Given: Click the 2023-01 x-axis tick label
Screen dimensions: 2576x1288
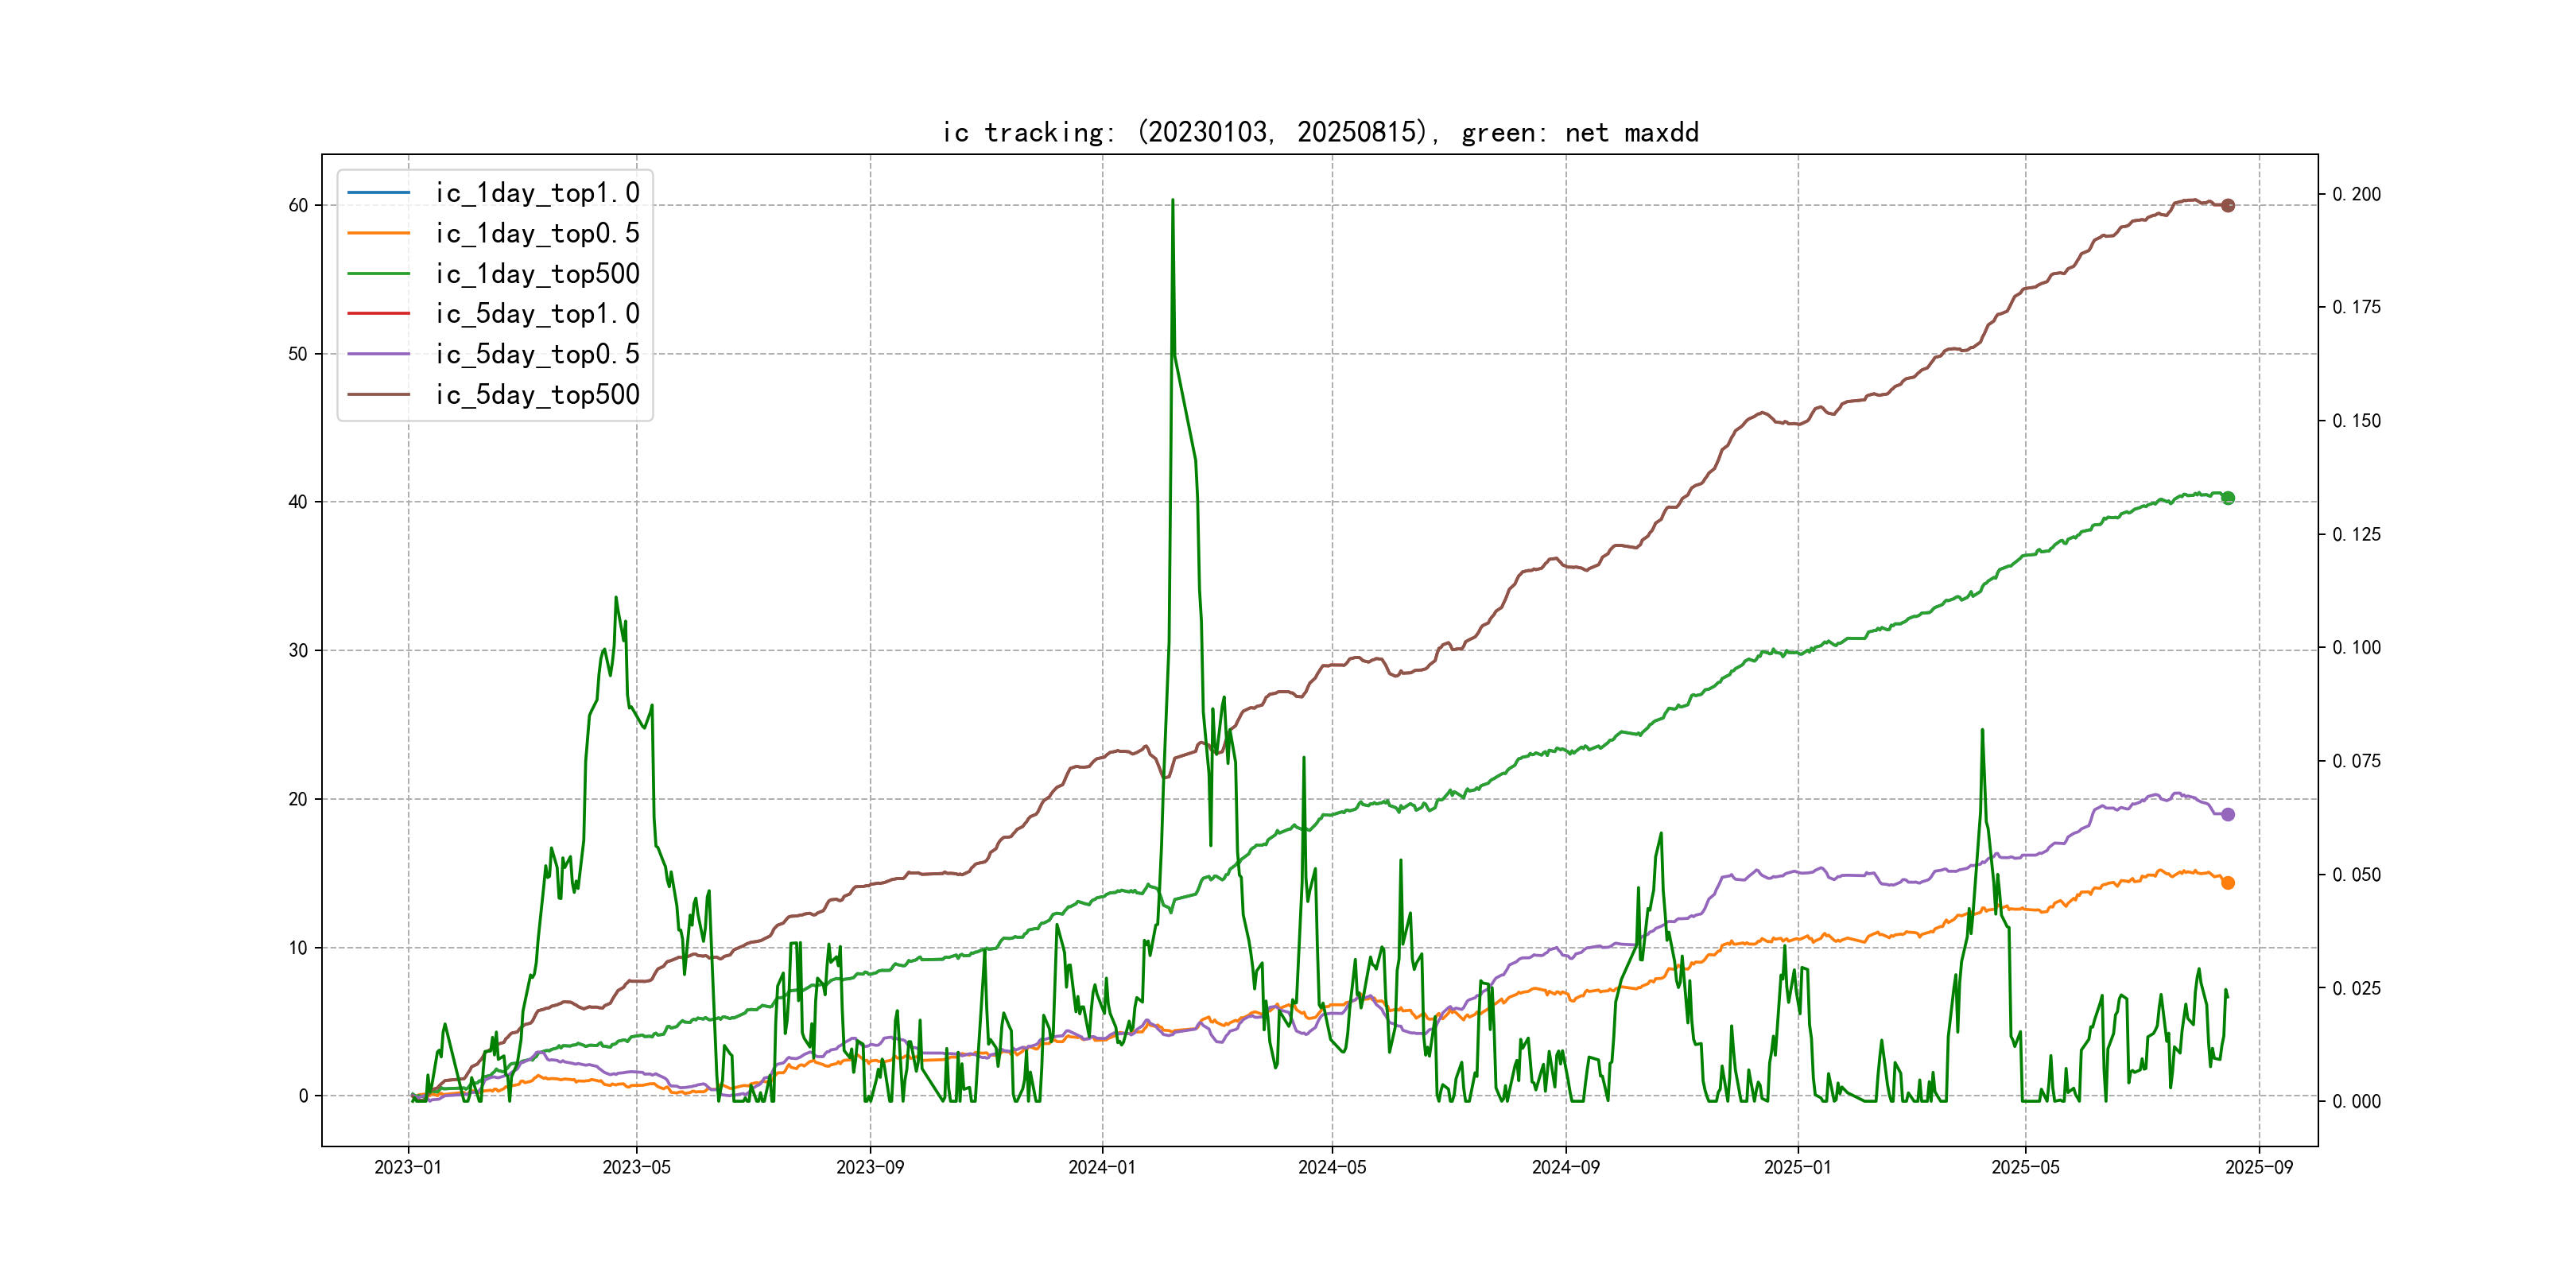Looking at the screenshot, I should pos(407,1167).
